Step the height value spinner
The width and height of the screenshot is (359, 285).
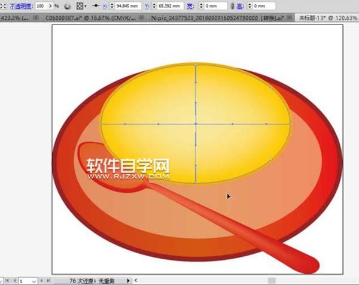[x=250, y=6]
